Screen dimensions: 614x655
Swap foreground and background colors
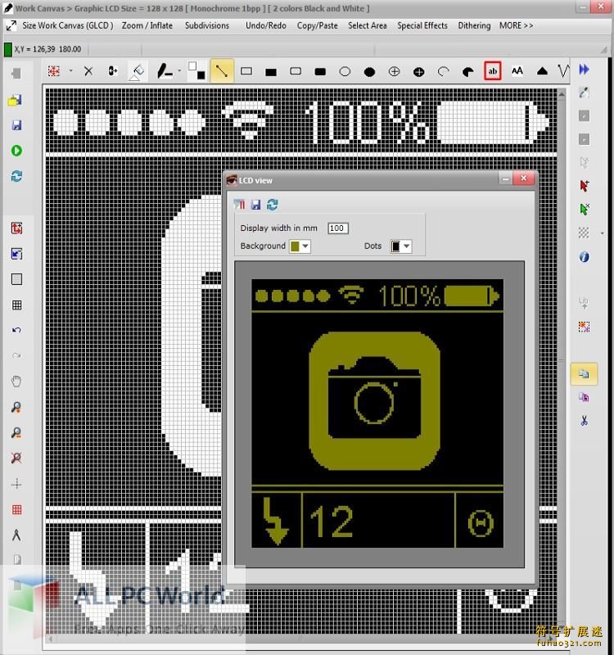pyautogui.click(x=196, y=70)
